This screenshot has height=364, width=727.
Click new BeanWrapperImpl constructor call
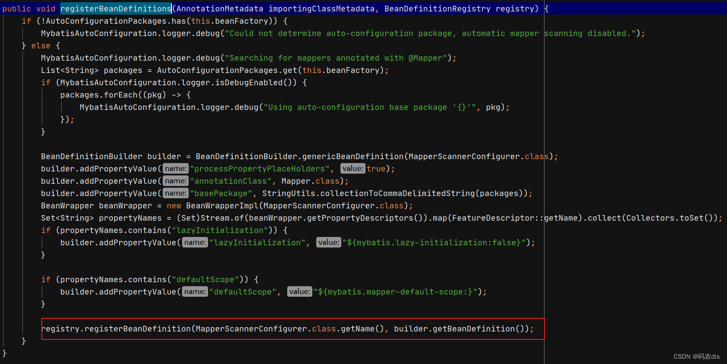(x=288, y=206)
